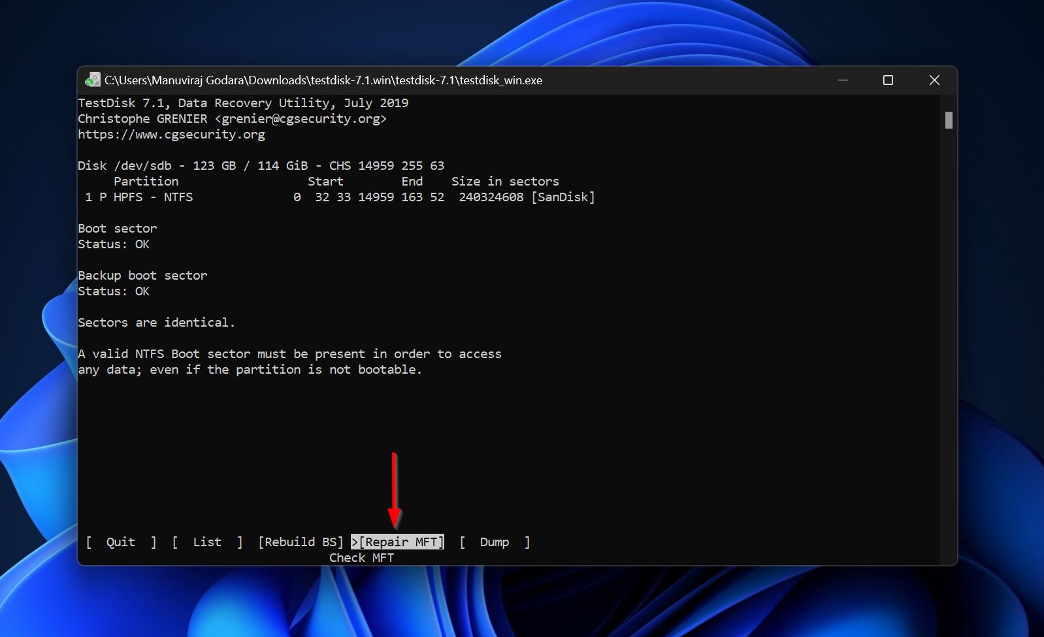Choose the Dump menu option
Image resolution: width=1044 pixels, height=637 pixels.
click(x=495, y=542)
